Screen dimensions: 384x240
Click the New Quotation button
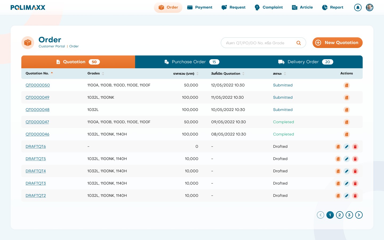[x=337, y=43]
